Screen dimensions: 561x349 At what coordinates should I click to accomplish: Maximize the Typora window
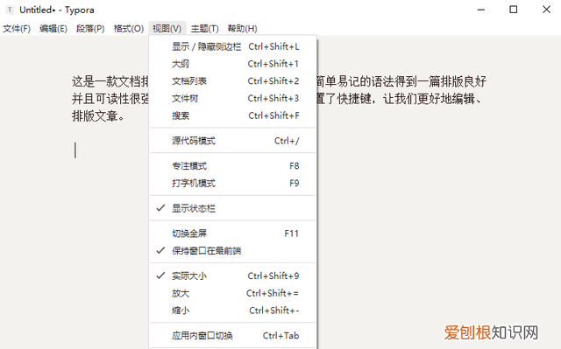pos(514,10)
